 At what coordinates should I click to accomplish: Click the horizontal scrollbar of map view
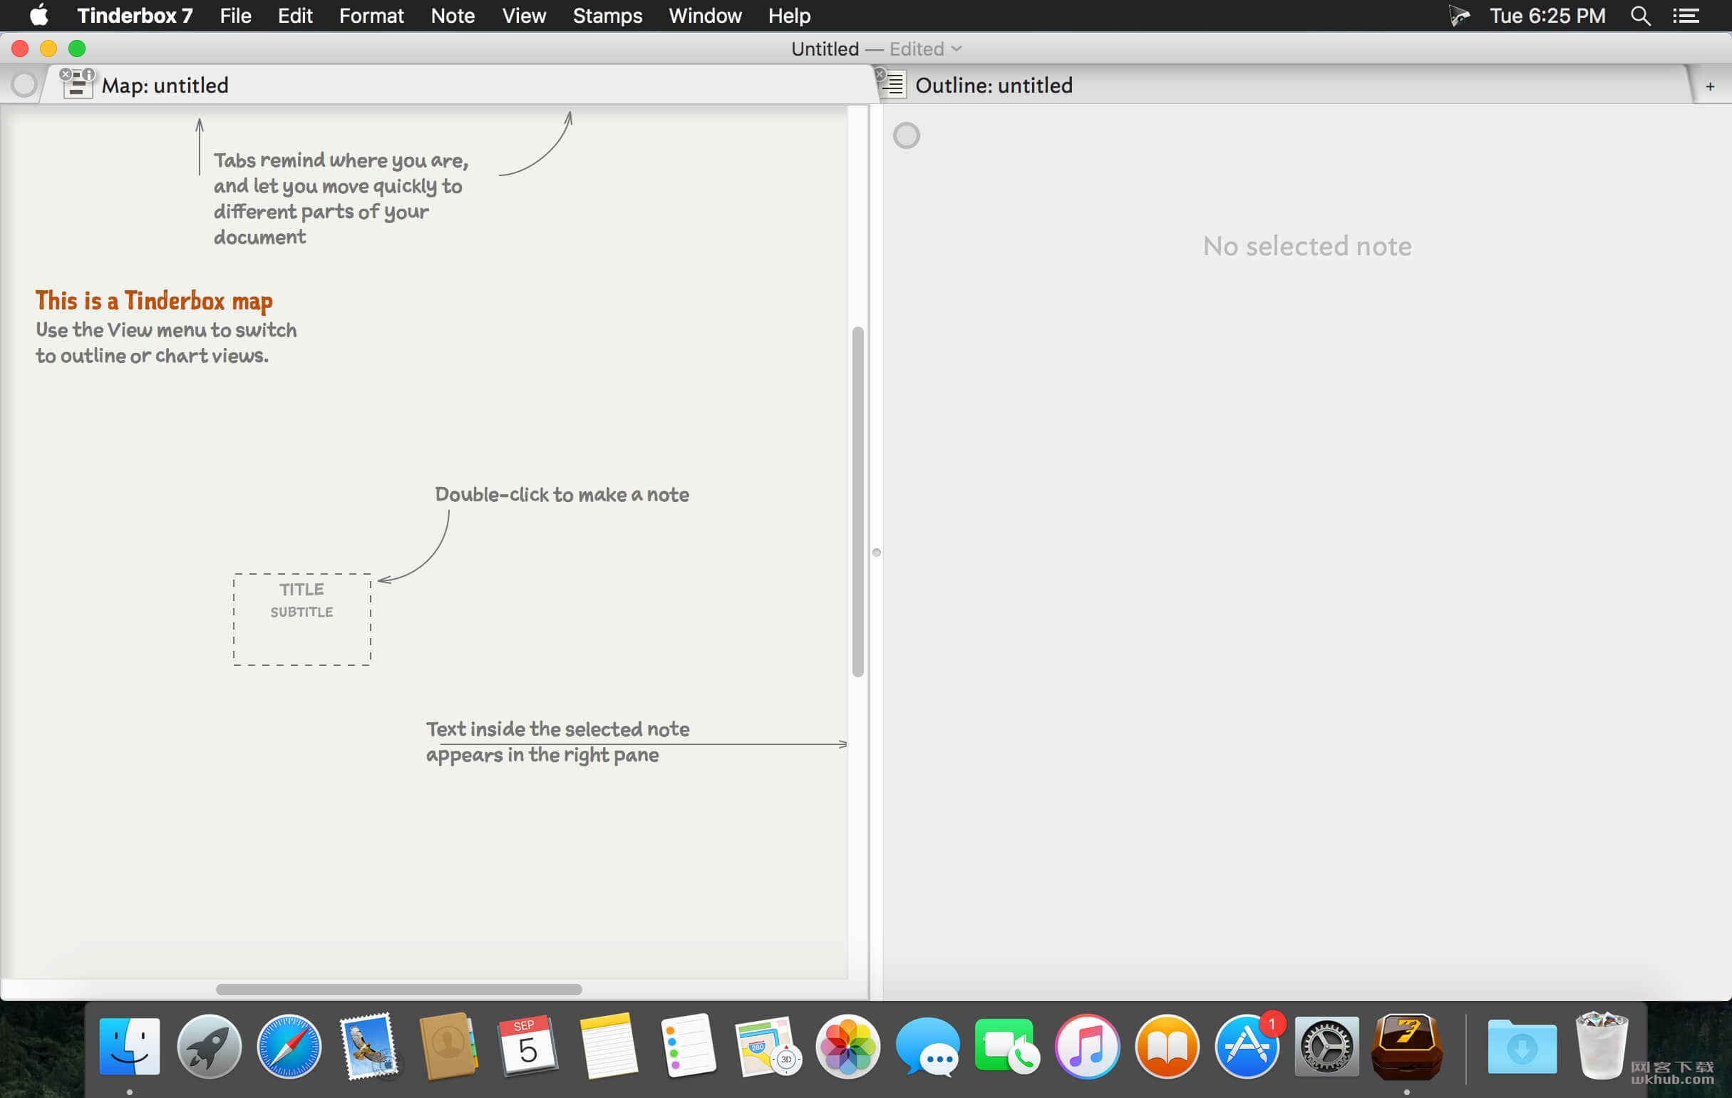398,990
